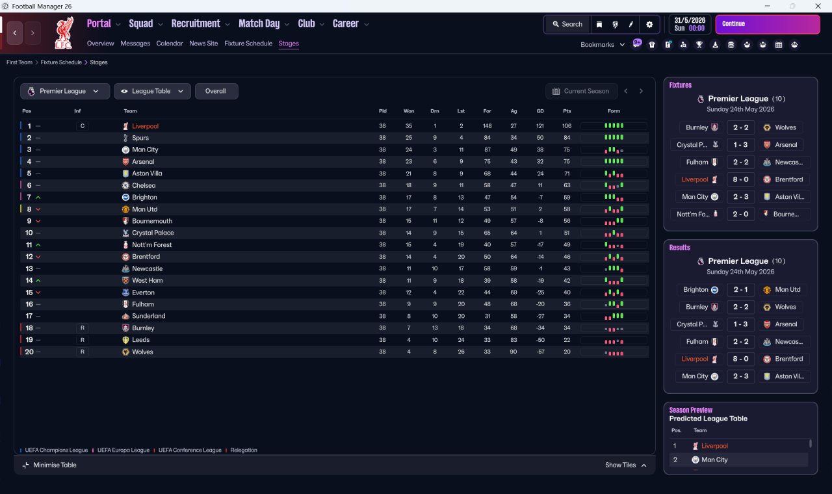Go back using the left arrow button
Screen dimensions: 832x494
[16, 33]
